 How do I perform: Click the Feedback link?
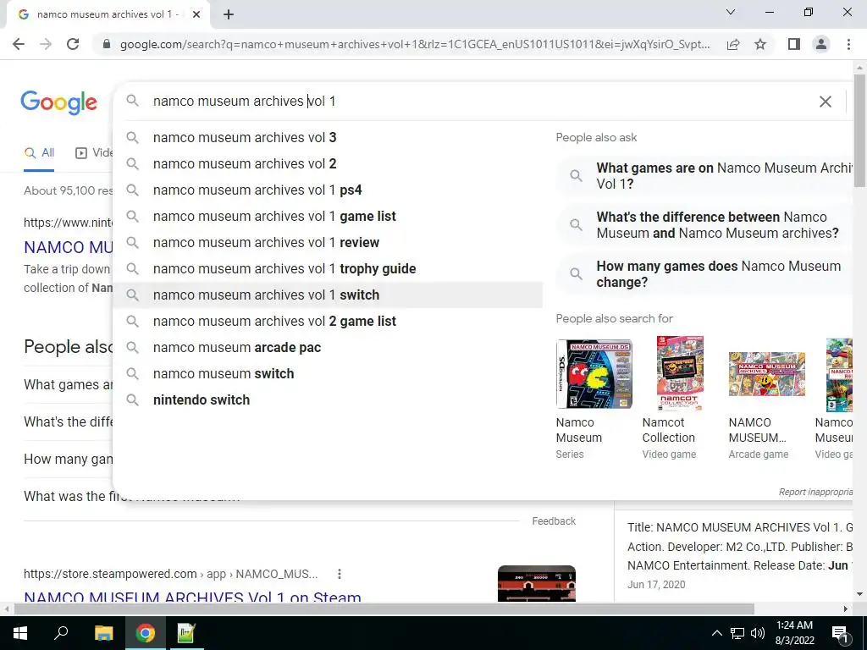[554, 521]
